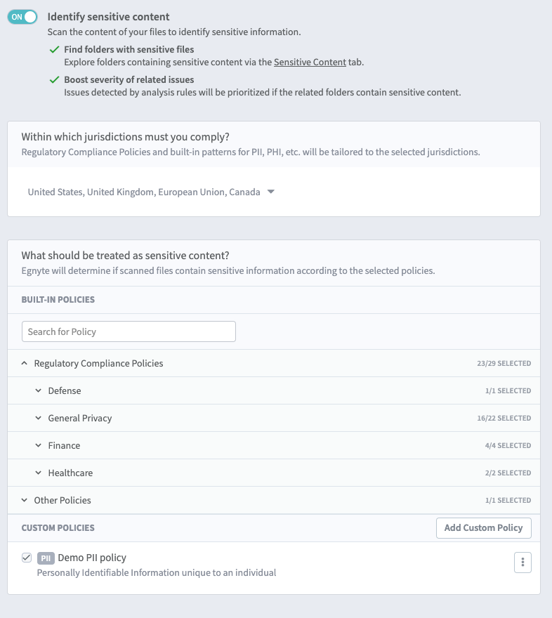Expand the General Privacy chevron

point(39,419)
